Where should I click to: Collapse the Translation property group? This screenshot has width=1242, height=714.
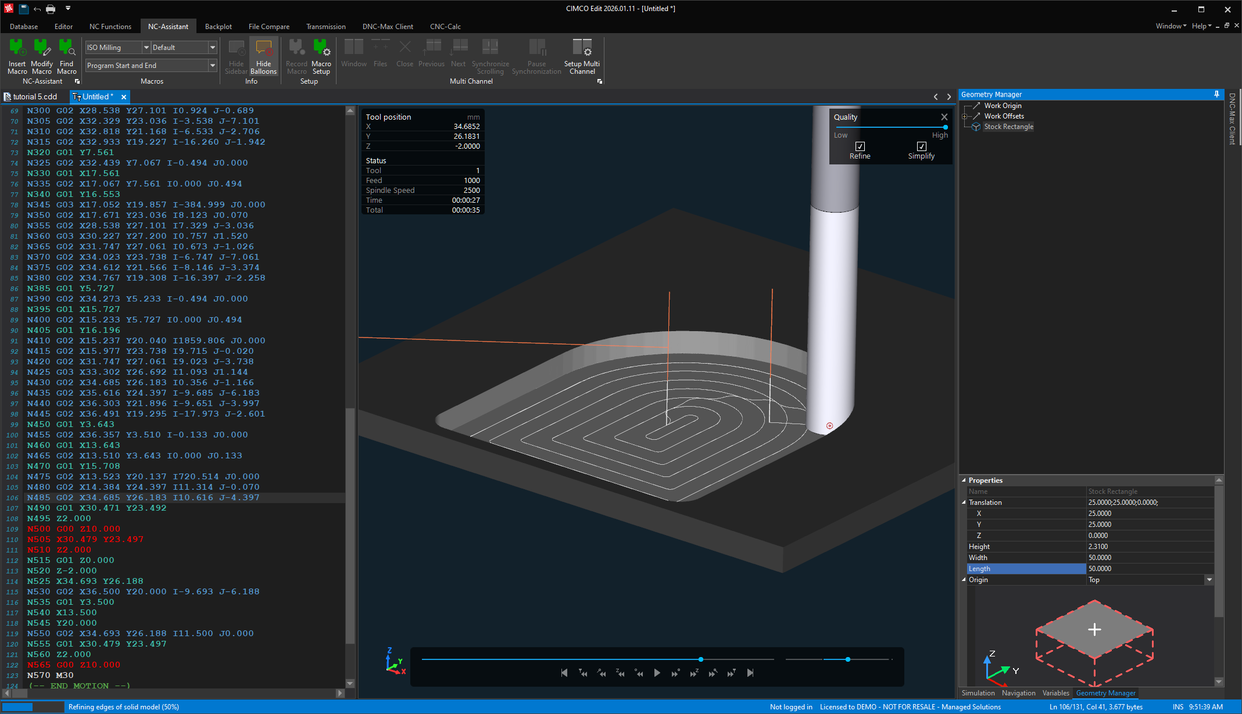click(x=964, y=503)
